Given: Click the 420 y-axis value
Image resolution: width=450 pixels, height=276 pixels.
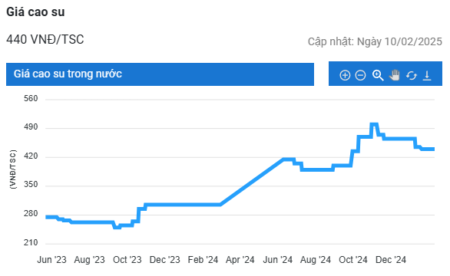Looking at the screenshot, I should tap(31, 156).
